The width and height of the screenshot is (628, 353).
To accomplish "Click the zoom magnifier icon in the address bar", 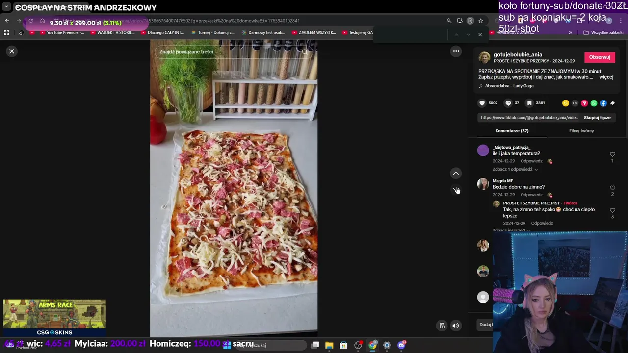I will 449,21.
